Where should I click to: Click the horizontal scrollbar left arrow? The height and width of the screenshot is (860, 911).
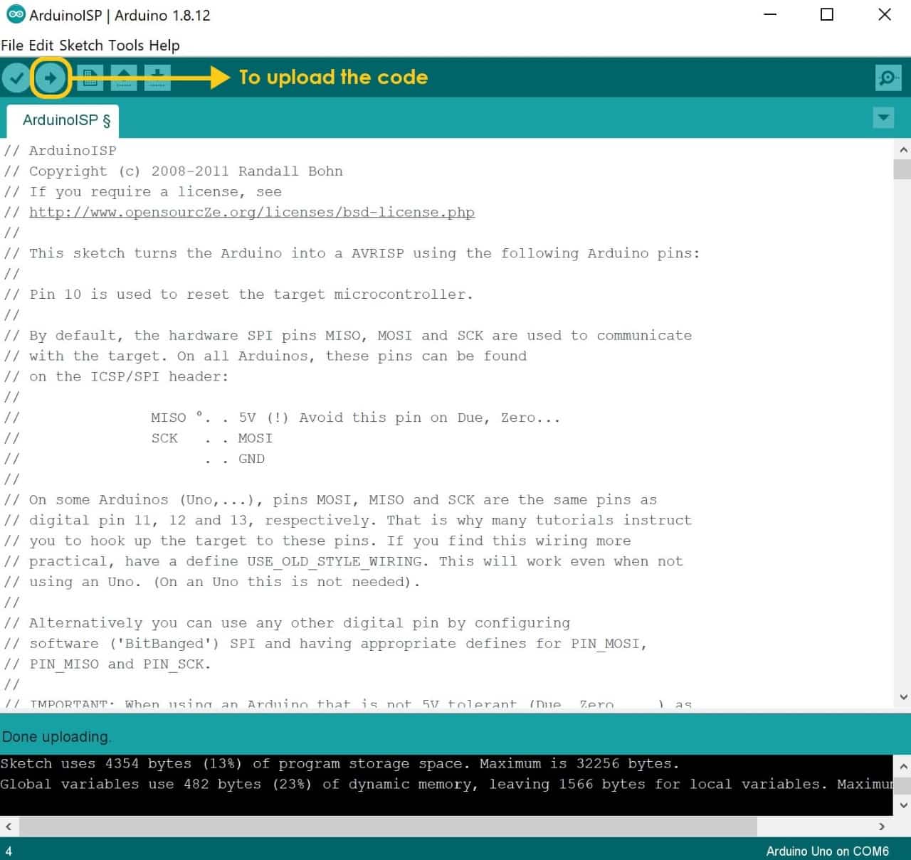9,827
